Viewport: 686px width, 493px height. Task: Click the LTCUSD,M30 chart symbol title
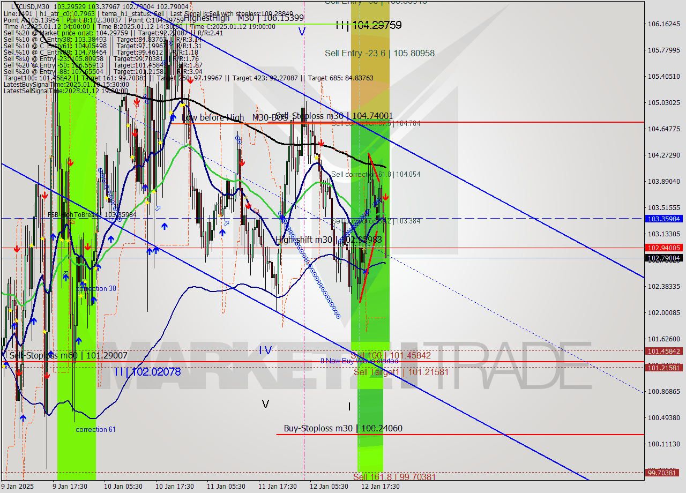pos(30,6)
